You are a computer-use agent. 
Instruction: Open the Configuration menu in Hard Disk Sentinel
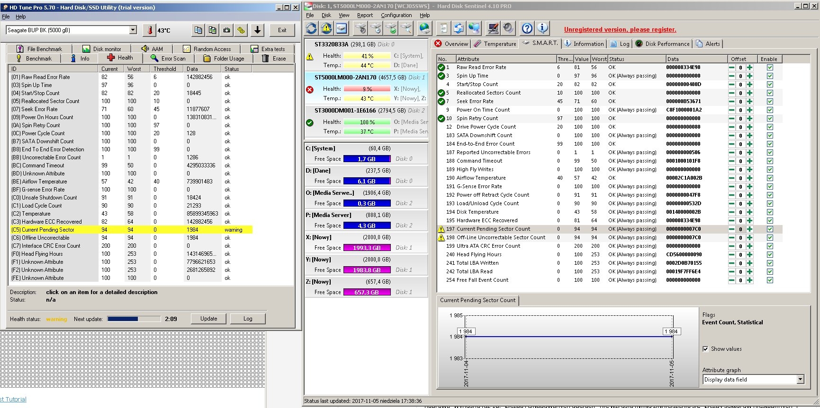(x=396, y=15)
